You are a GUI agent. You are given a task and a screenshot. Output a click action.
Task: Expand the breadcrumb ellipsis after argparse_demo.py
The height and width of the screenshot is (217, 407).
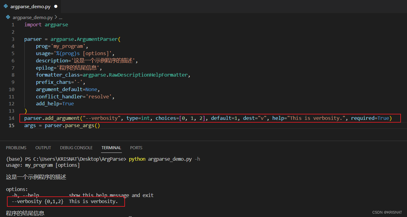tap(60, 17)
